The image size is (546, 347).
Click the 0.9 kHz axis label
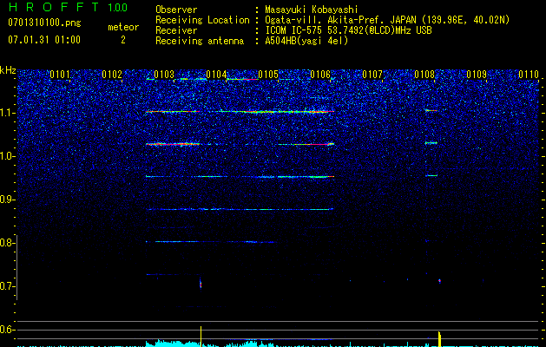(7, 200)
